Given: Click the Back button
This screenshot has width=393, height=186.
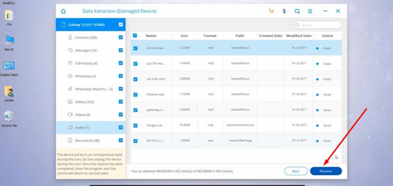Looking at the screenshot, I should pyautogui.click(x=296, y=171).
